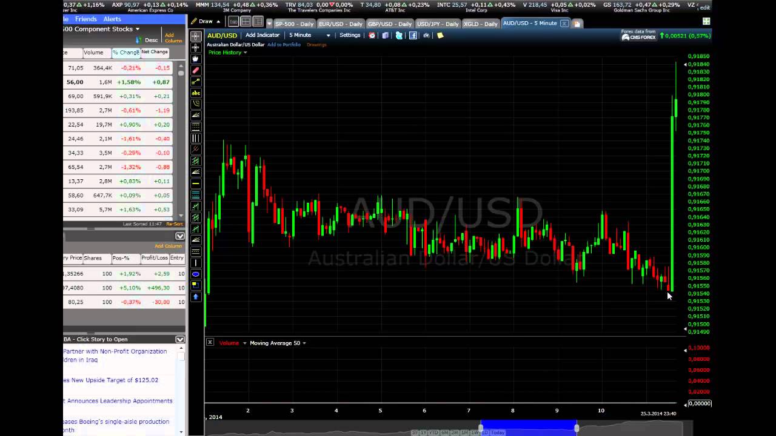Switch to EUR/USD Daily tab
The width and height of the screenshot is (776, 436).
tap(340, 24)
